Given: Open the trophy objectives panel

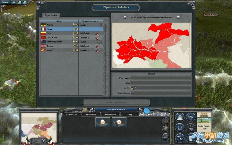Looking at the screenshot, I should [x=191, y=117].
